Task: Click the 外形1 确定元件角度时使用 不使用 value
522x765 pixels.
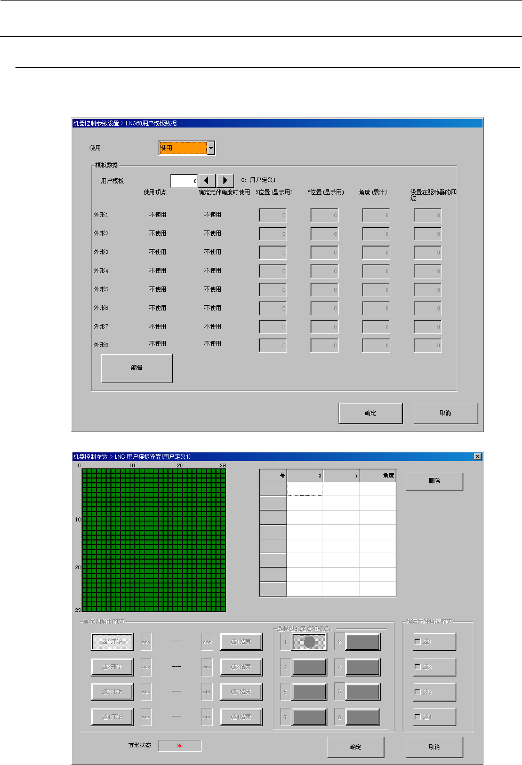Action: [x=213, y=214]
